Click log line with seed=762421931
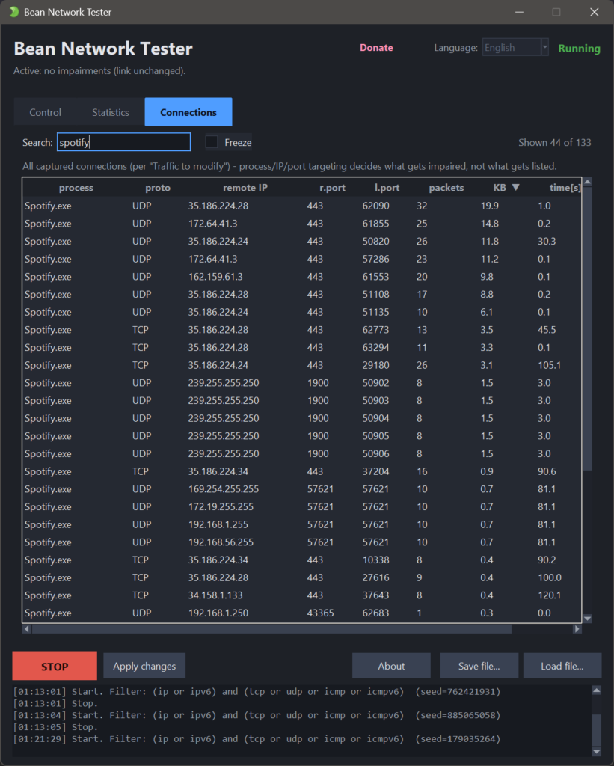The image size is (614, 766). pos(257,692)
